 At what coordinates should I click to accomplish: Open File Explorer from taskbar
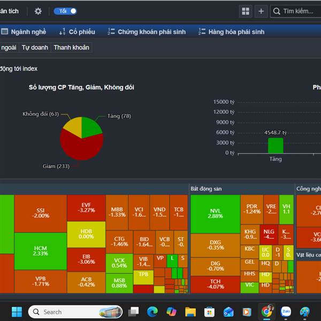(x=190, y=312)
